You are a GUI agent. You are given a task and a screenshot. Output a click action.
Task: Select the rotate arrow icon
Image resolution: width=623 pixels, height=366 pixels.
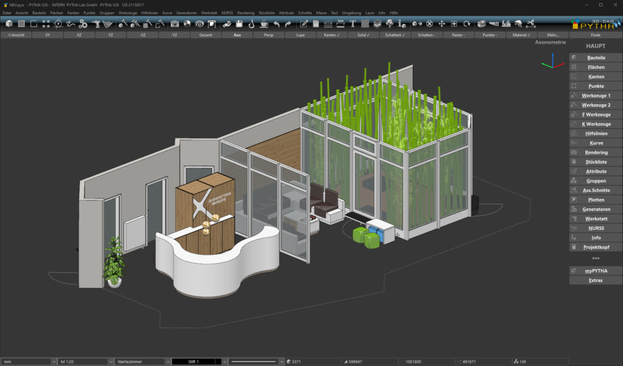(x=467, y=24)
